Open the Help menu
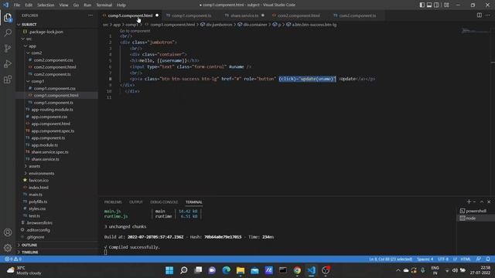Screen dimensions: 495x278 121,5
